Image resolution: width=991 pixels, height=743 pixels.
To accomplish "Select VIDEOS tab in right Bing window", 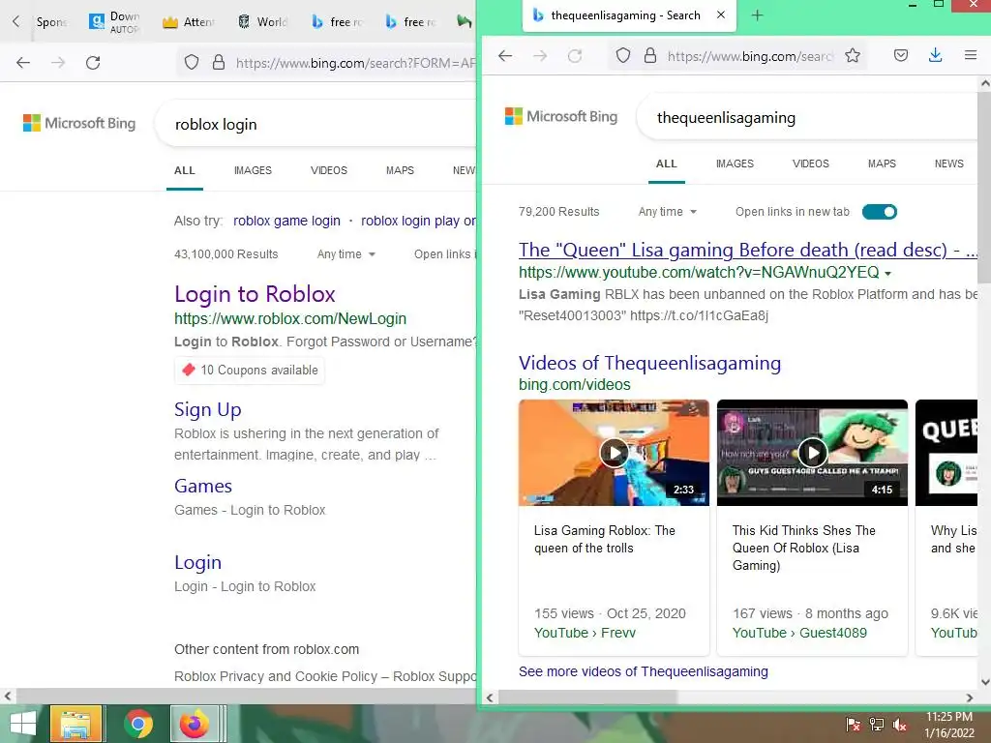I will 811,163.
